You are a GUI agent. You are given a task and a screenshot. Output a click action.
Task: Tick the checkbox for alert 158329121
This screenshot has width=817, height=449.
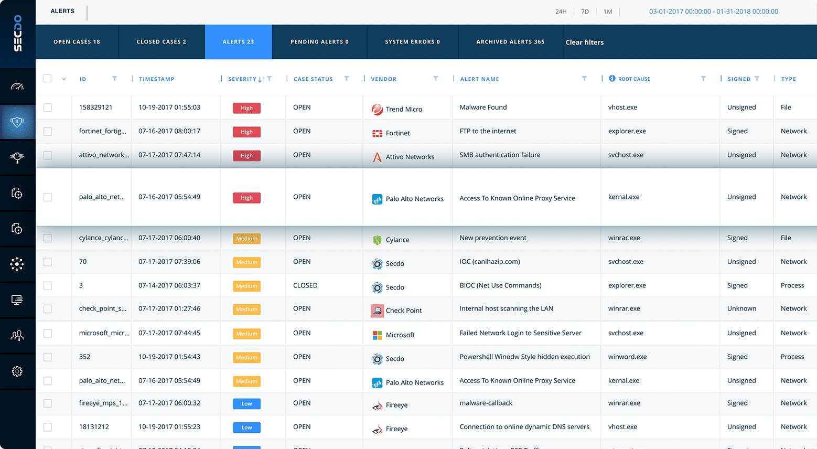click(x=48, y=108)
